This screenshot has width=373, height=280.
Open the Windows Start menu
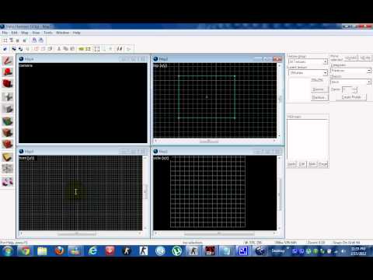[x=7, y=251]
